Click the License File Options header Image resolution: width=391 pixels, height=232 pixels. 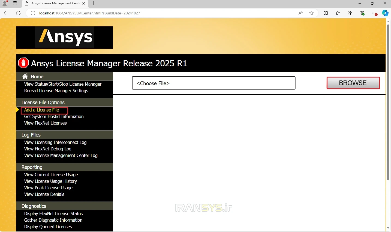(64, 102)
